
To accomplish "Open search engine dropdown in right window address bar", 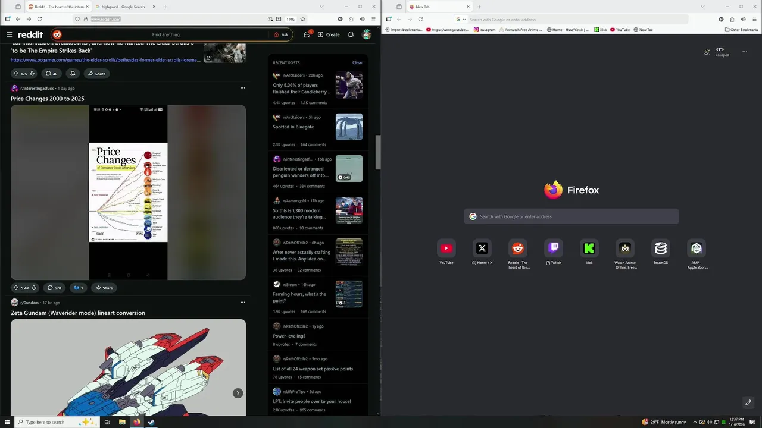I will [461, 20].
